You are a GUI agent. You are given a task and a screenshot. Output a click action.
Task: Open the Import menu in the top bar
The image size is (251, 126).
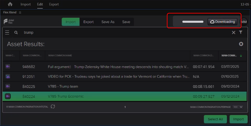[x=26, y=4]
